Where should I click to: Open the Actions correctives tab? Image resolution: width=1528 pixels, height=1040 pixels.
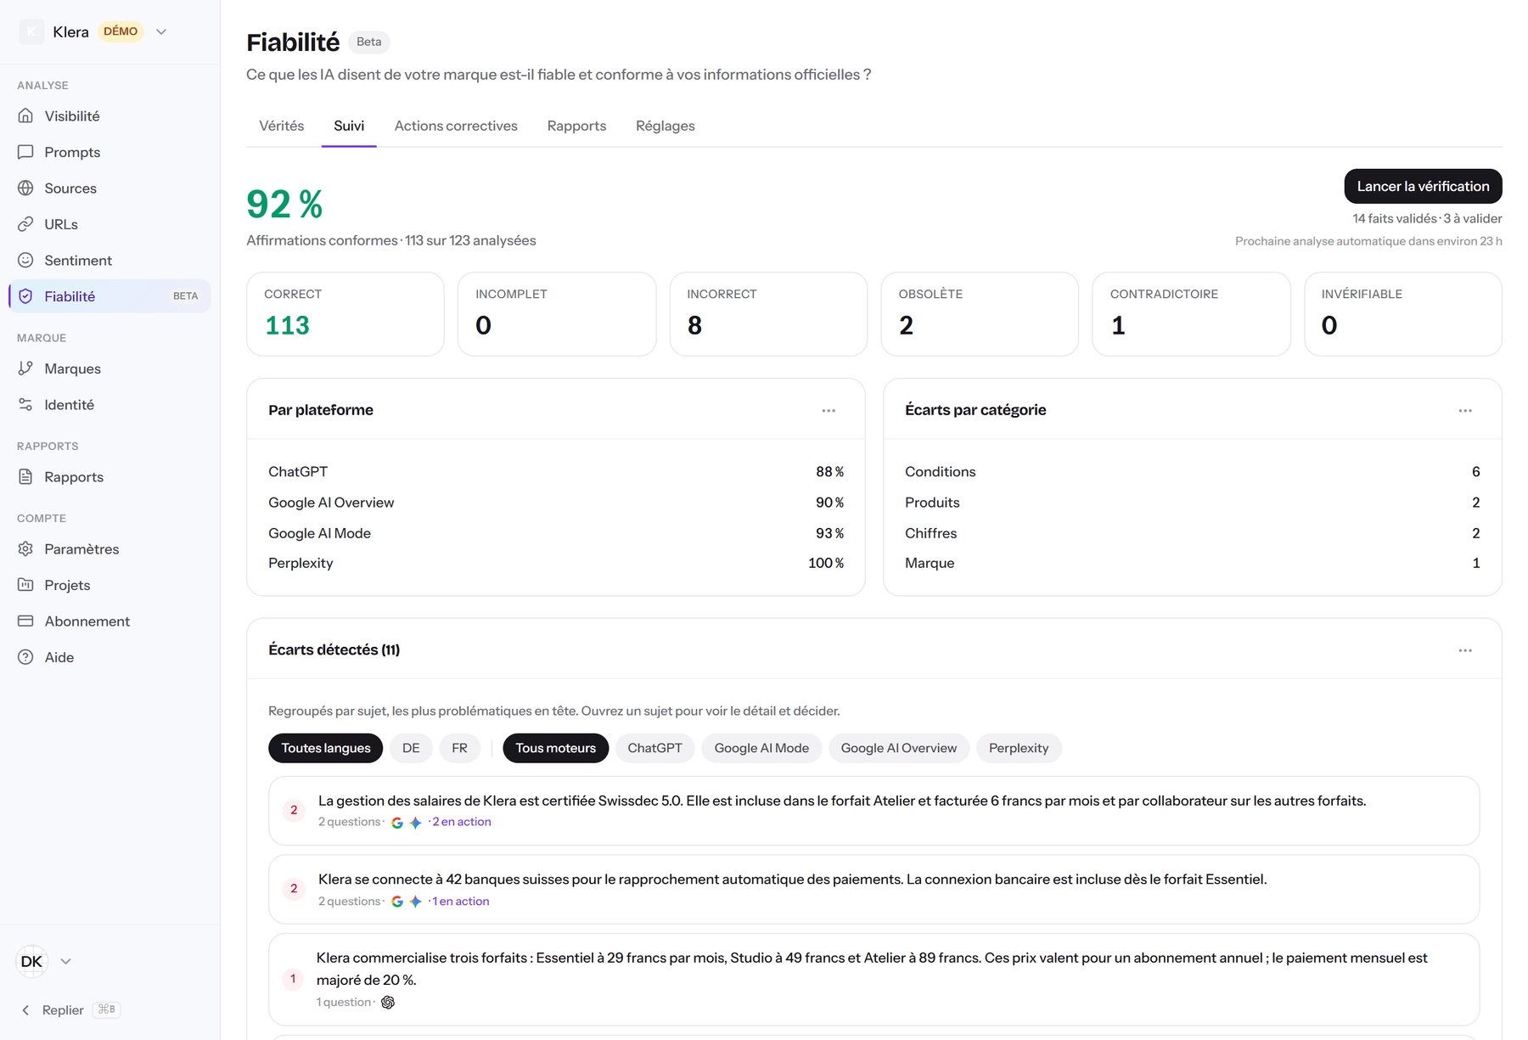(x=456, y=126)
